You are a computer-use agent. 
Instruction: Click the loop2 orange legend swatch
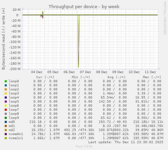point(6,89)
